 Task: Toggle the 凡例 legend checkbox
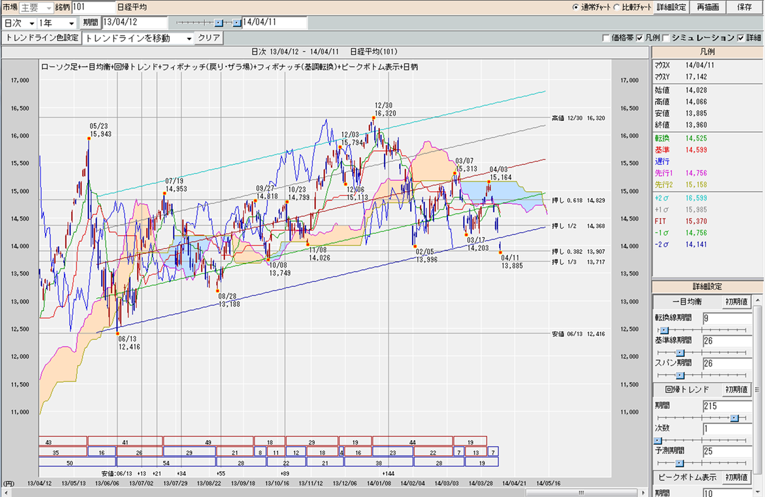tap(639, 38)
